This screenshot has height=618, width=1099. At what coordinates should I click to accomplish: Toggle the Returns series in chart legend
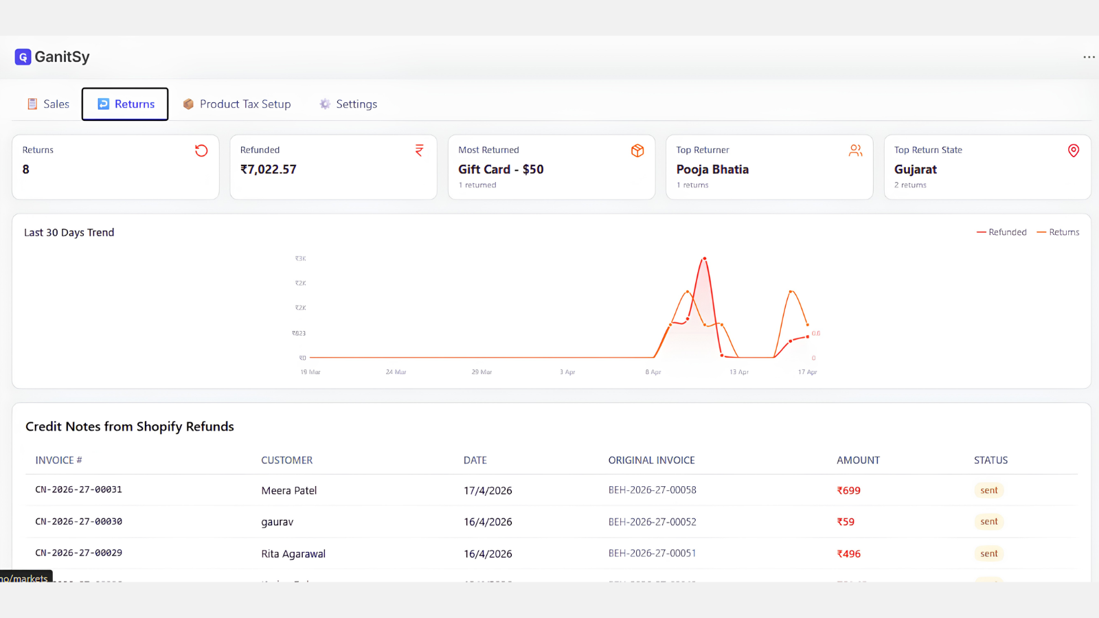coord(1058,232)
